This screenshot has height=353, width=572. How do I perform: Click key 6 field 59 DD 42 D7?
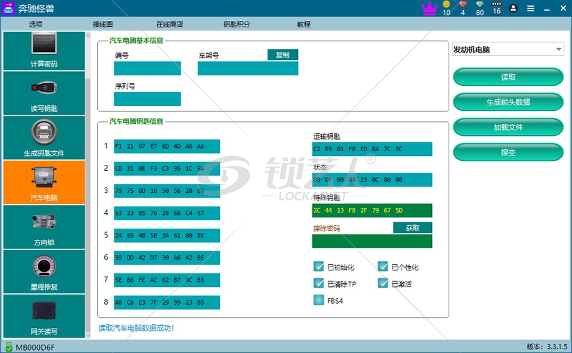167,258
